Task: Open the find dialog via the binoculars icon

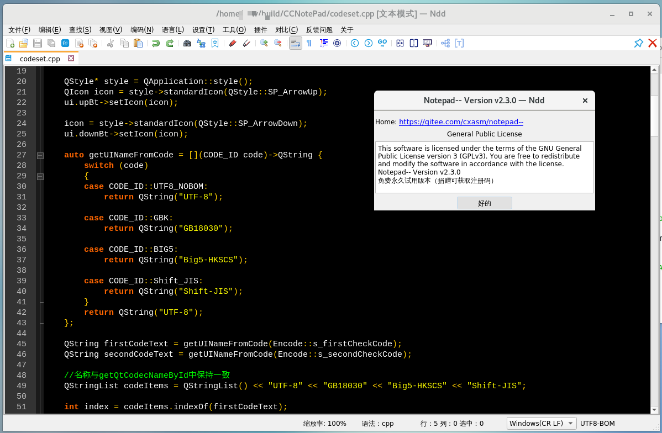Action: pos(187,43)
